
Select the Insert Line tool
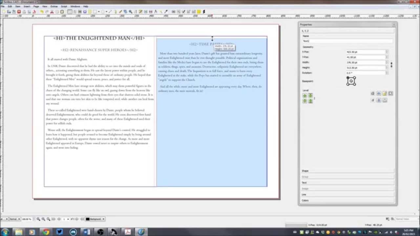(110, 11)
